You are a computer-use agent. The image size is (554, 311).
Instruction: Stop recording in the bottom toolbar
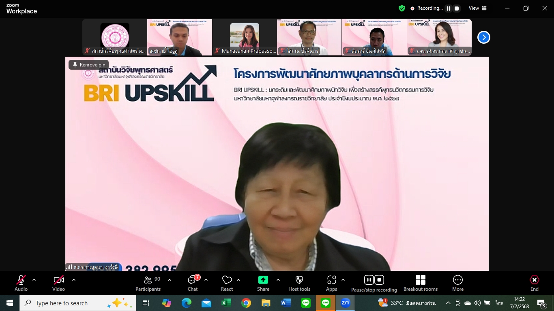point(379,280)
